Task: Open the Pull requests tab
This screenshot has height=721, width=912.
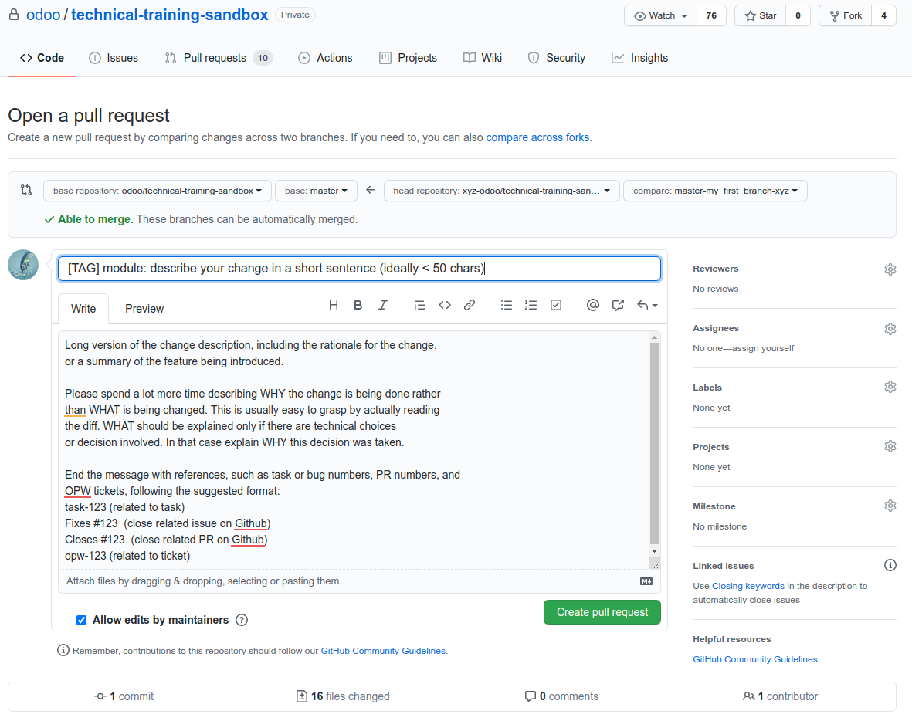Action: [x=219, y=58]
